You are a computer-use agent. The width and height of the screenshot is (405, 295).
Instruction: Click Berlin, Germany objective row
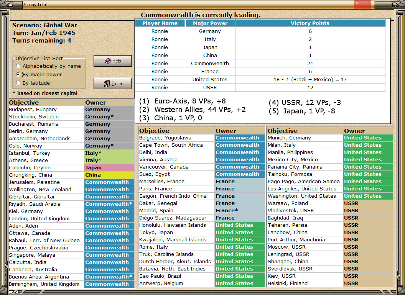point(72,131)
